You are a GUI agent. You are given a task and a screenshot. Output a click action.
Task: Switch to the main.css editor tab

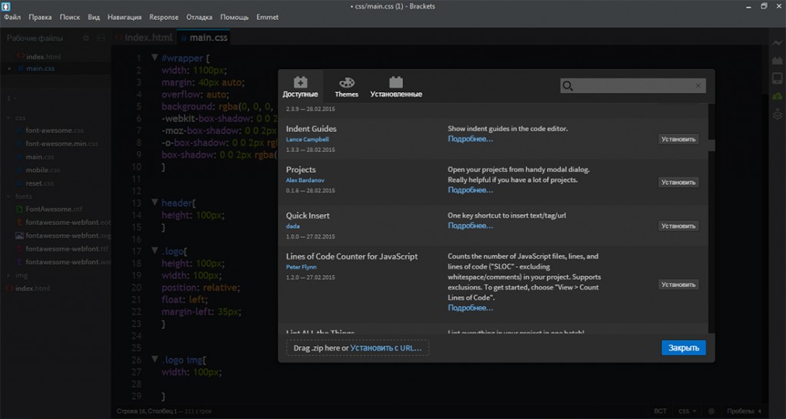pyautogui.click(x=204, y=38)
